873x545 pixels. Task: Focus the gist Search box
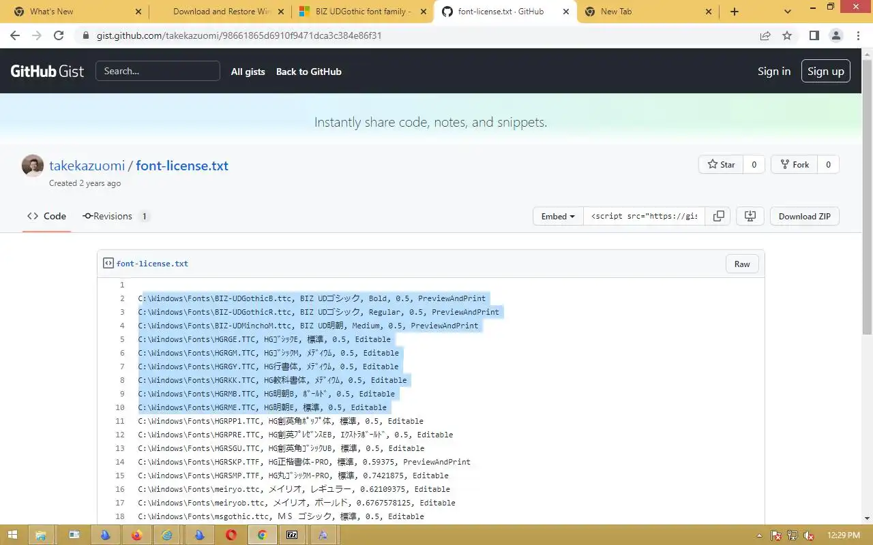pyautogui.click(x=158, y=71)
